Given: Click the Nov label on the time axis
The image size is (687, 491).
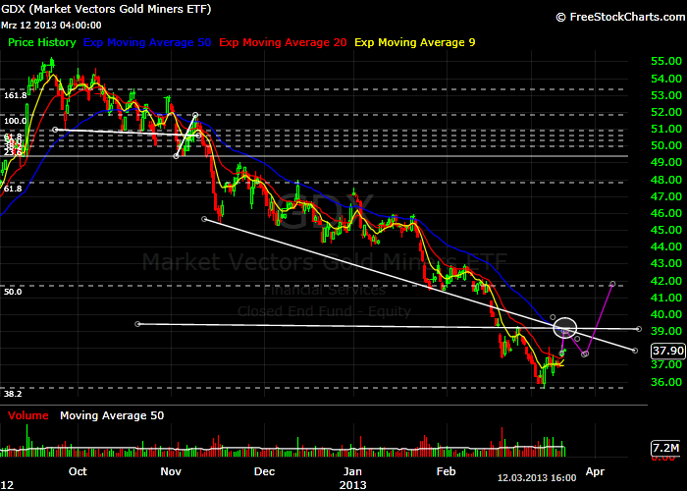Looking at the screenshot, I should click(171, 471).
